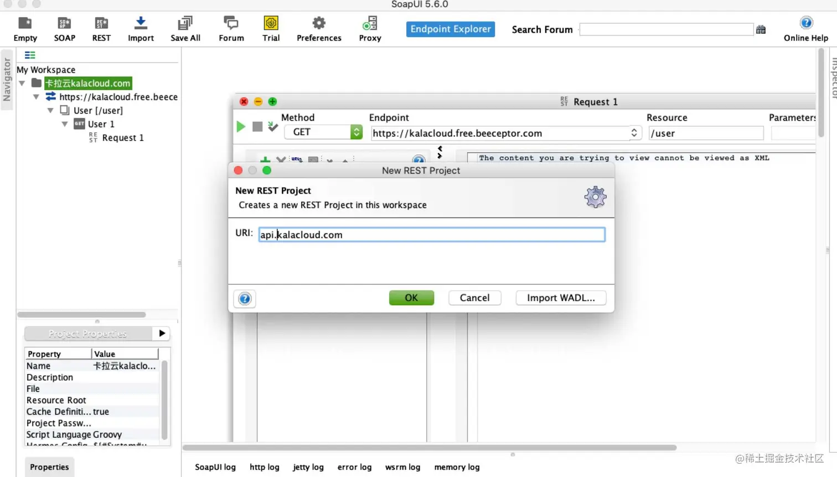The width and height of the screenshot is (837, 477).
Task: Create a new SOAP project
Action: (64, 29)
